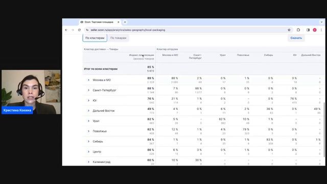Click the Индекс локализации column header
327x184 pixels.
click(142, 55)
